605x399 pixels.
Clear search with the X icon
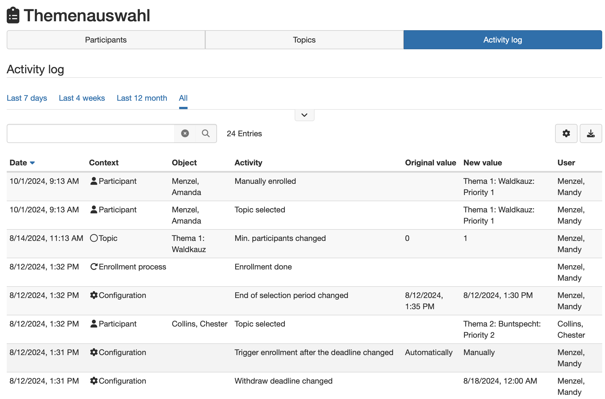tap(185, 133)
